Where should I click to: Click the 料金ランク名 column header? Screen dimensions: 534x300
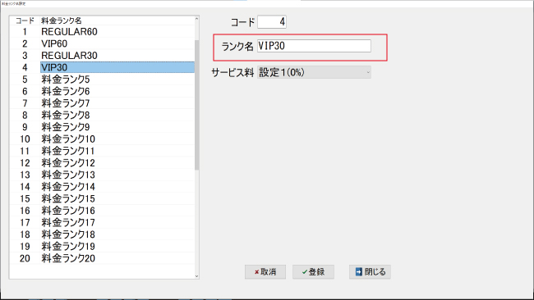[x=62, y=20]
